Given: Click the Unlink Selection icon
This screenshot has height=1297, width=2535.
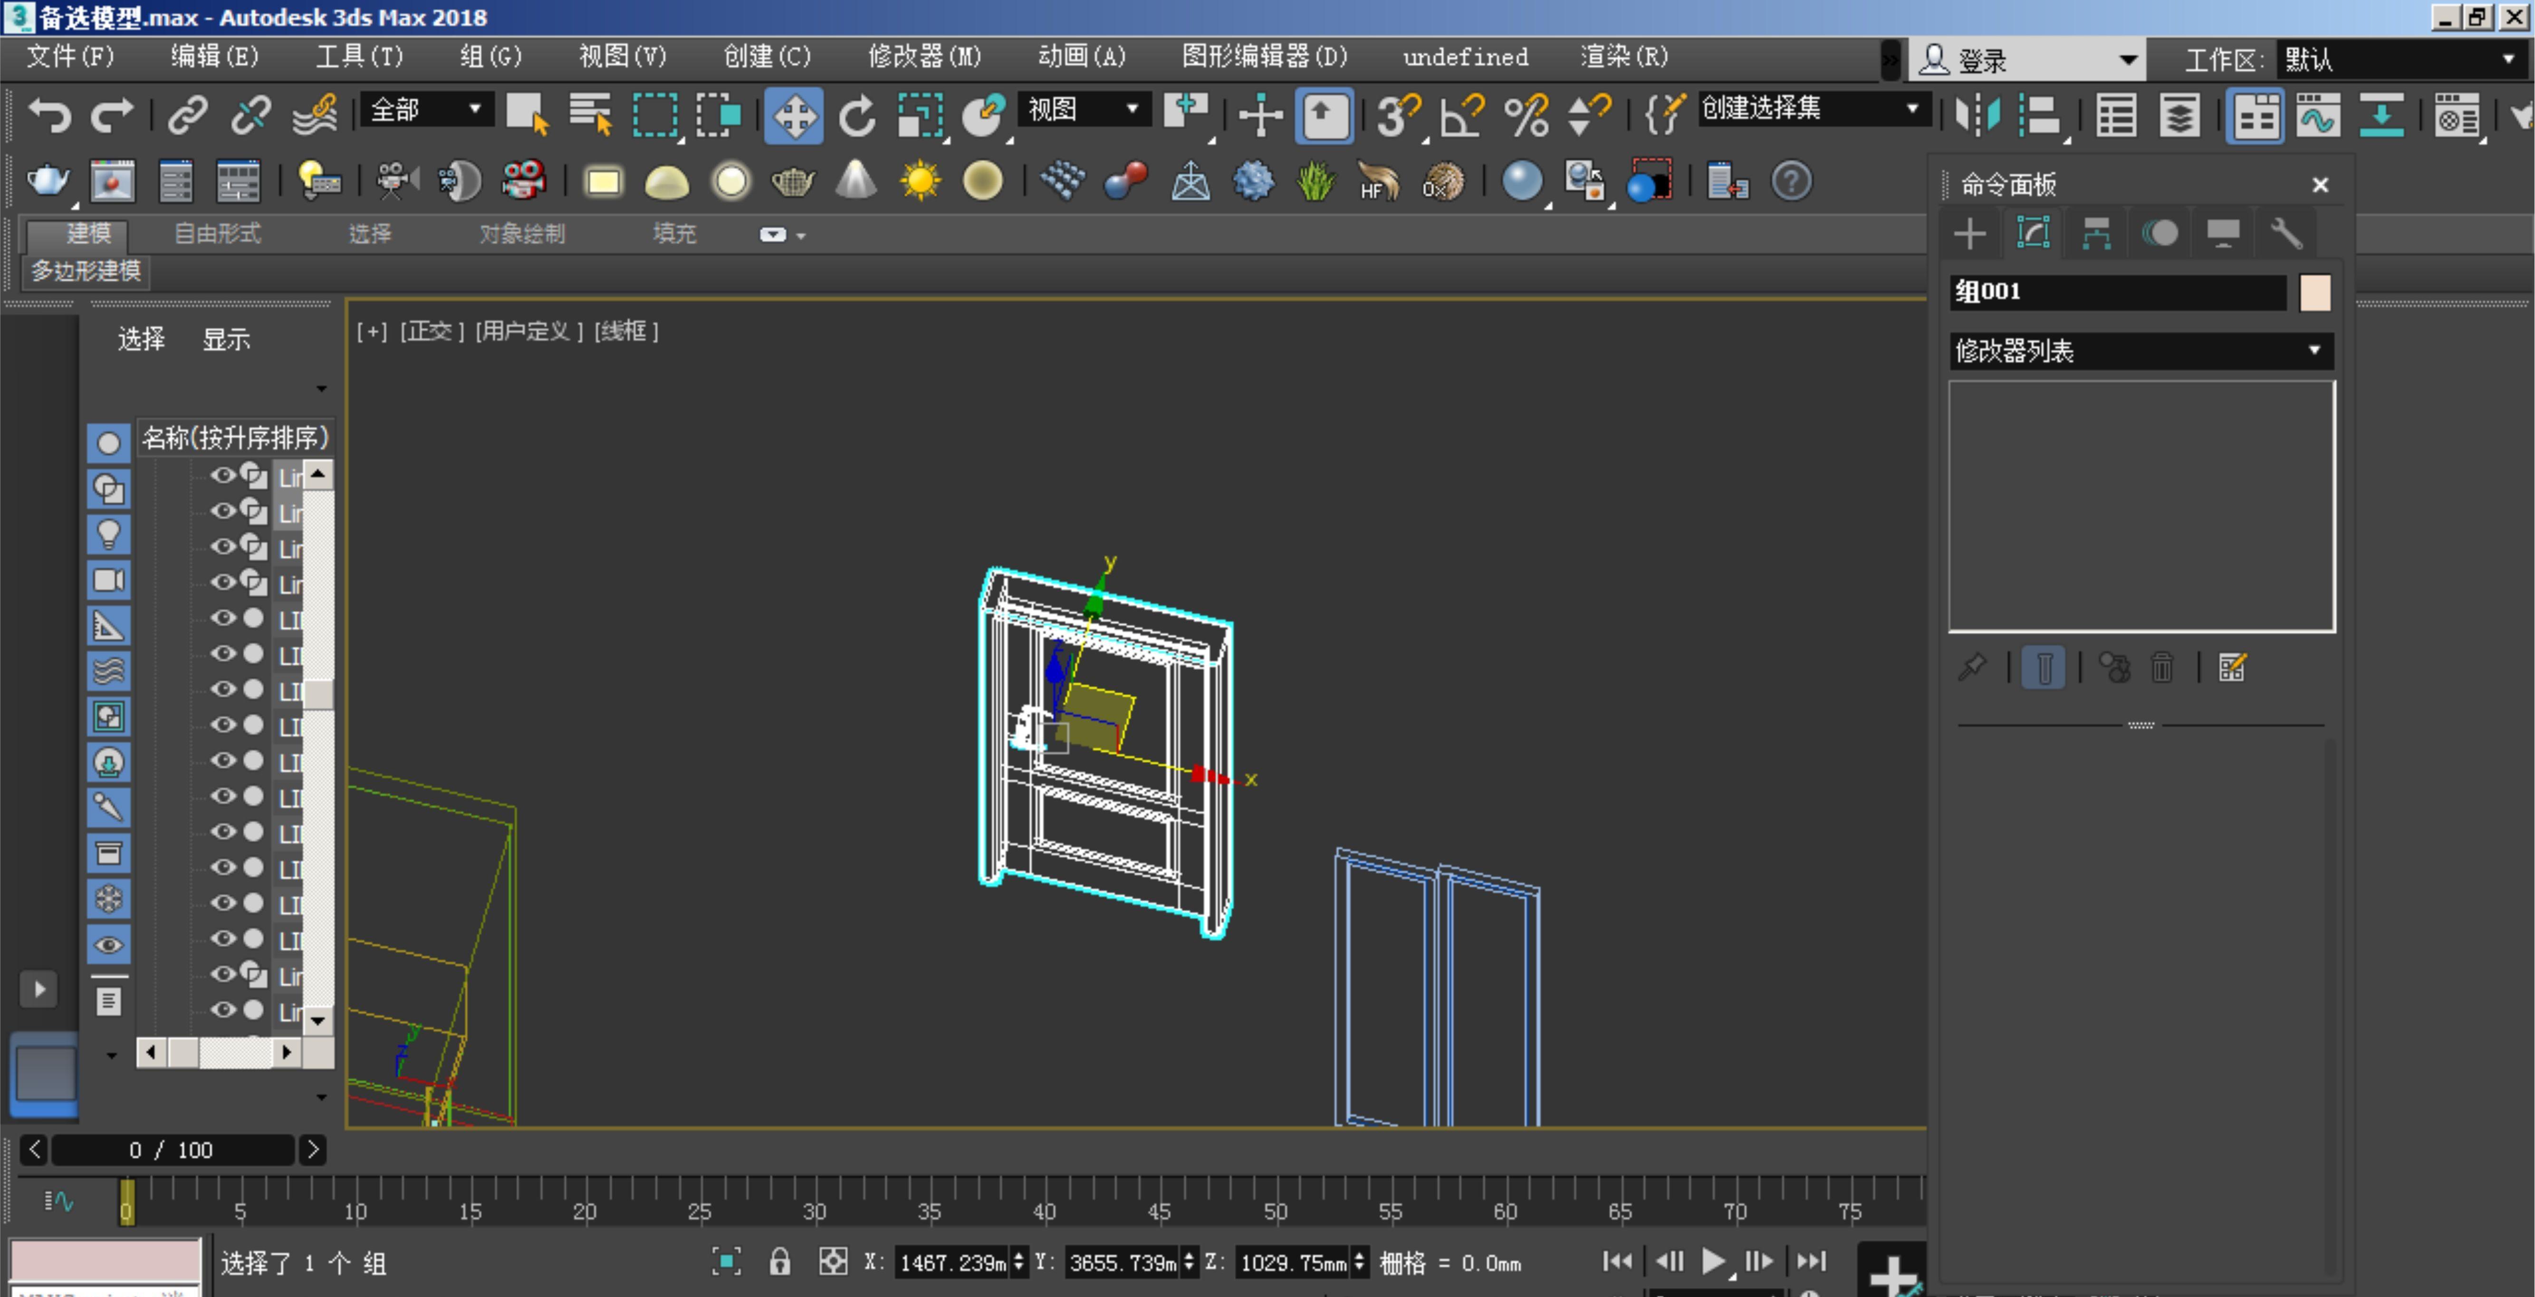Looking at the screenshot, I should [x=250, y=116].
